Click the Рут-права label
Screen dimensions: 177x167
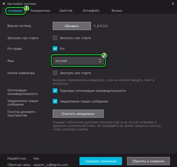14,48
